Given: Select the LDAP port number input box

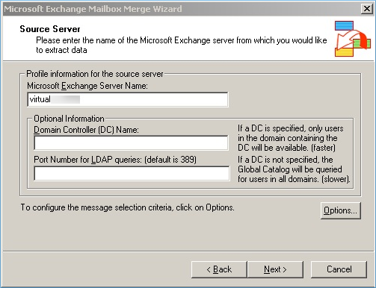Looking at the screenshot, I should pyautogui.click(x=132, y=173).
